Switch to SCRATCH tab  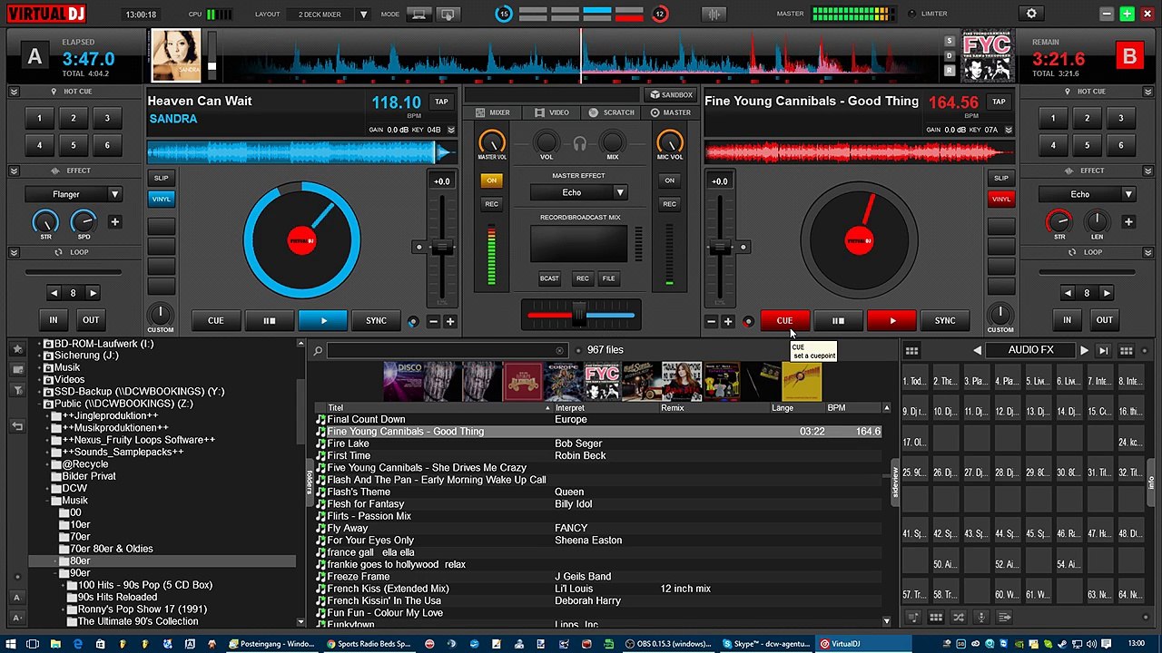point(612,112)
